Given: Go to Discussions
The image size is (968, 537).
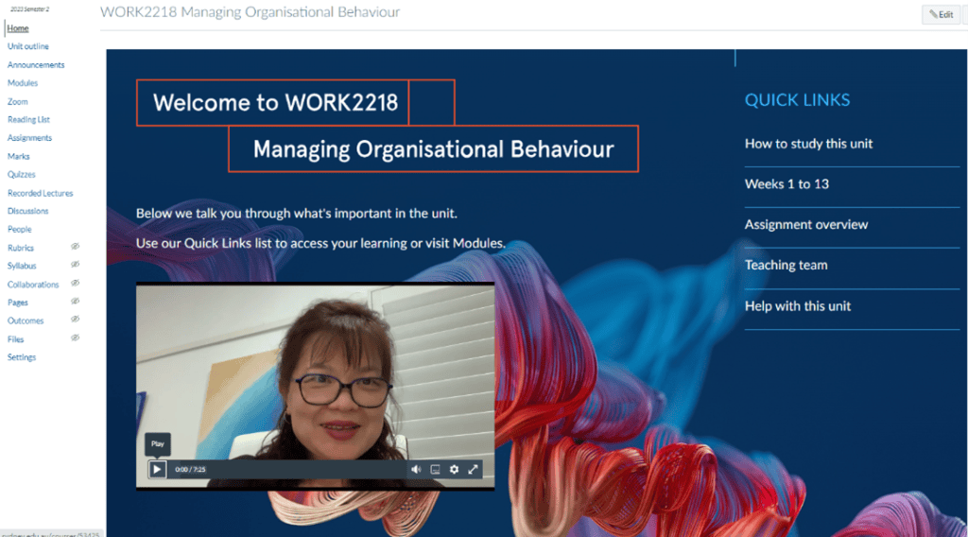Looking at the screenshot, I should click(27, 211).
